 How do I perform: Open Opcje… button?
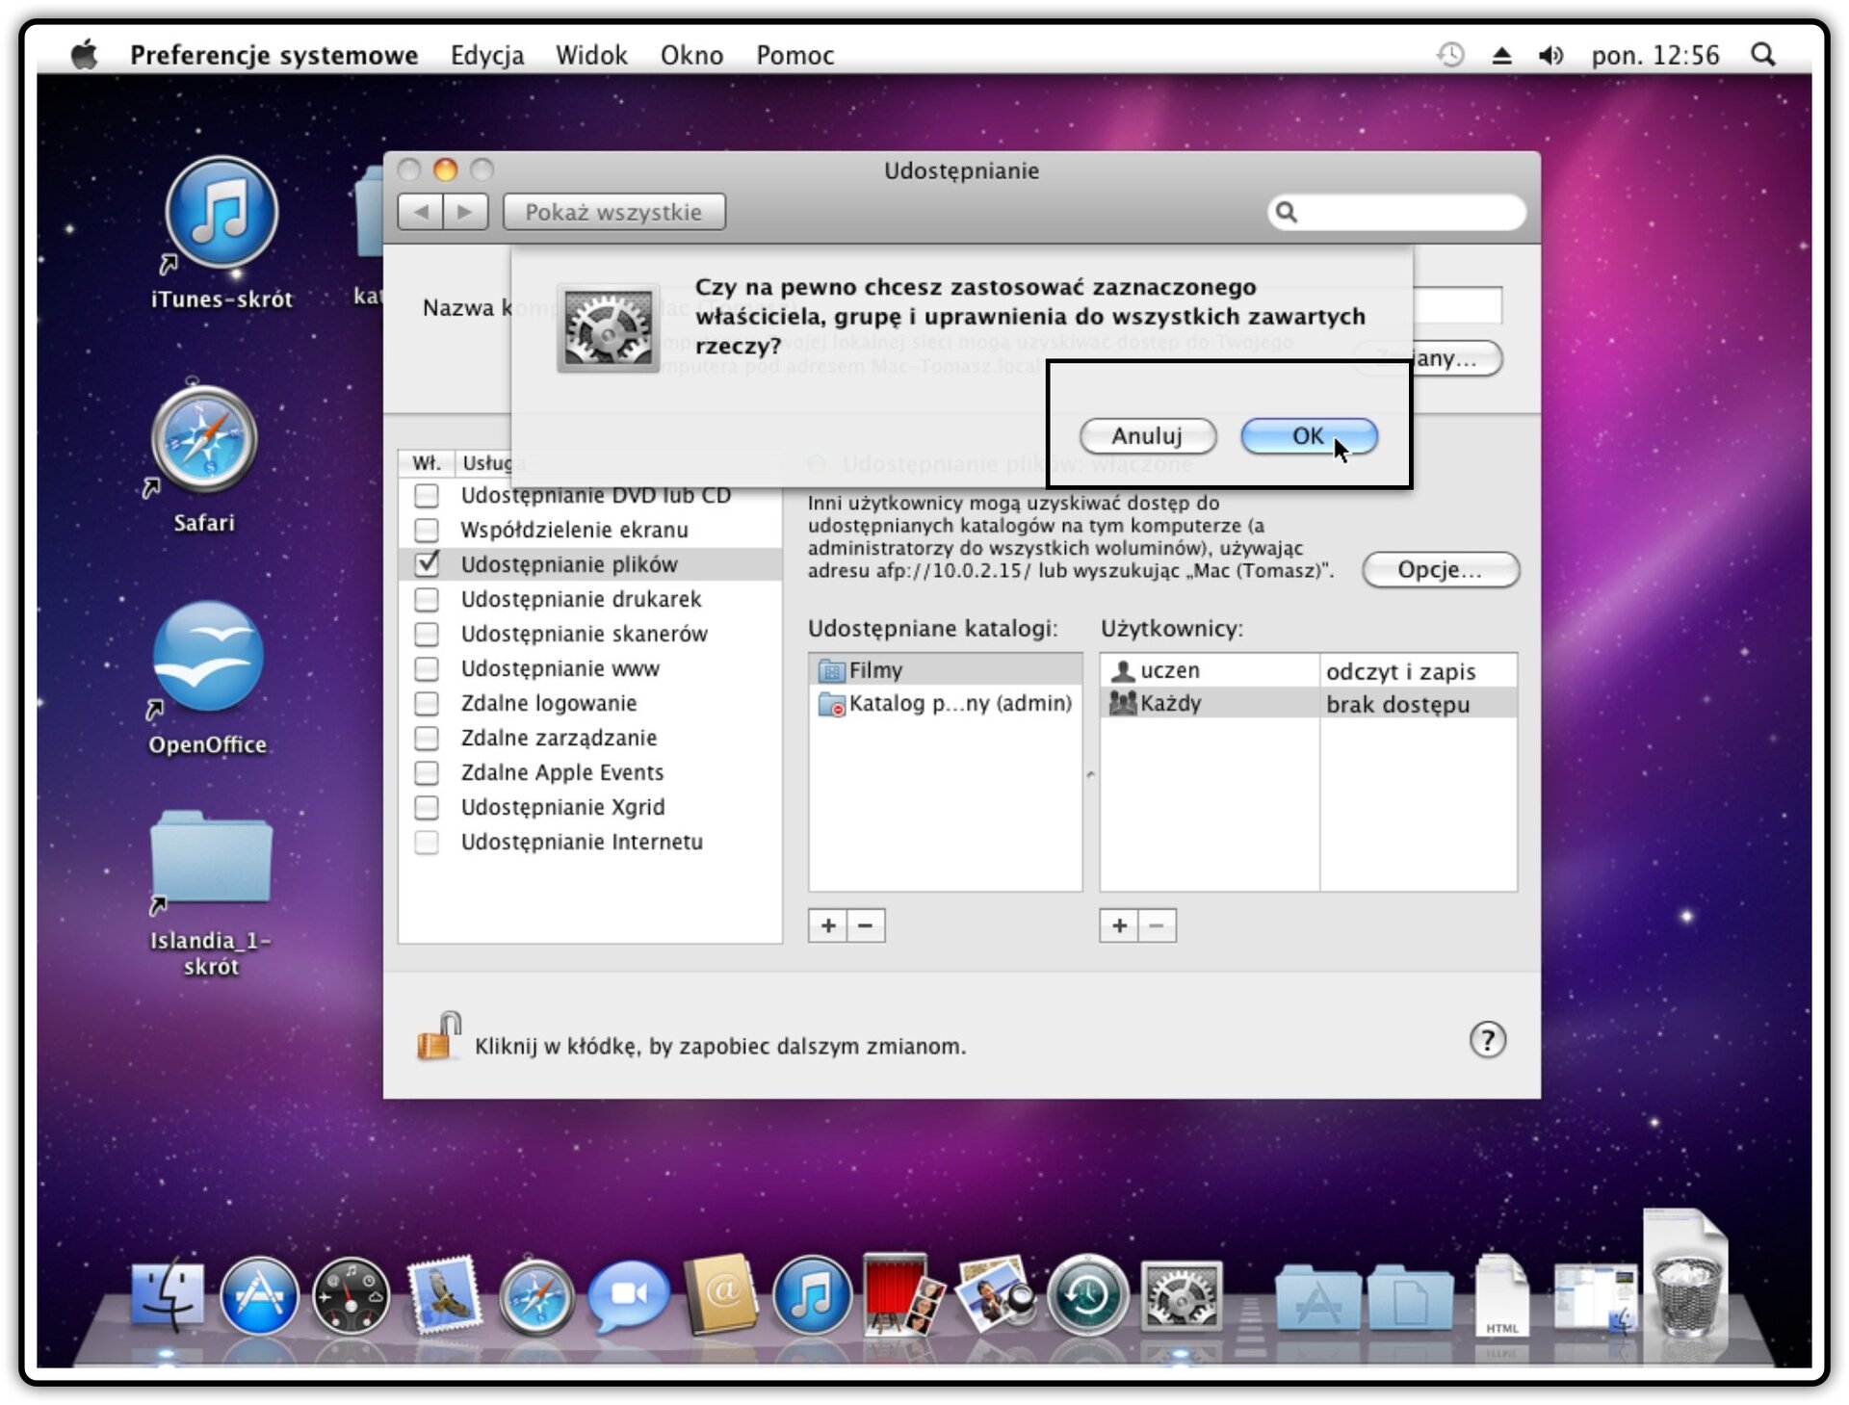tap(1440, 570)
